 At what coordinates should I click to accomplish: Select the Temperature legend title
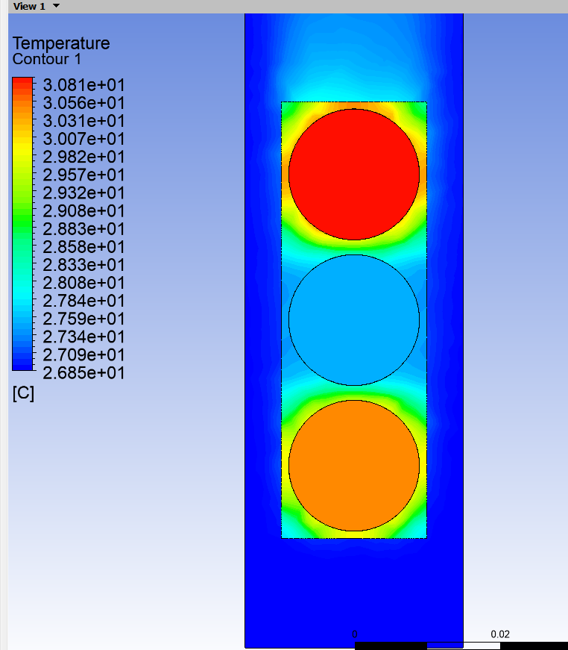click(x=61, y=43)
